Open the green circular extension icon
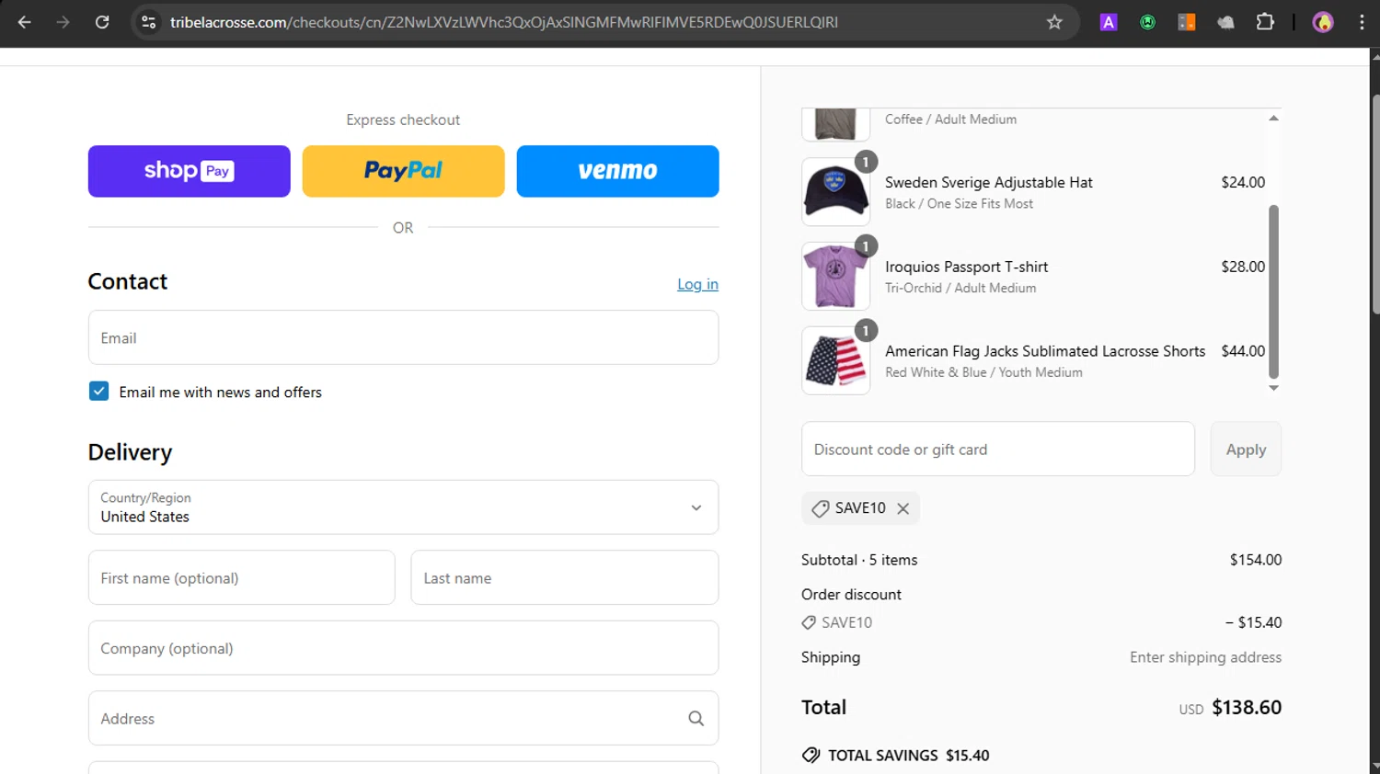Viewport: 1380px width, 774px height. 1147,22
